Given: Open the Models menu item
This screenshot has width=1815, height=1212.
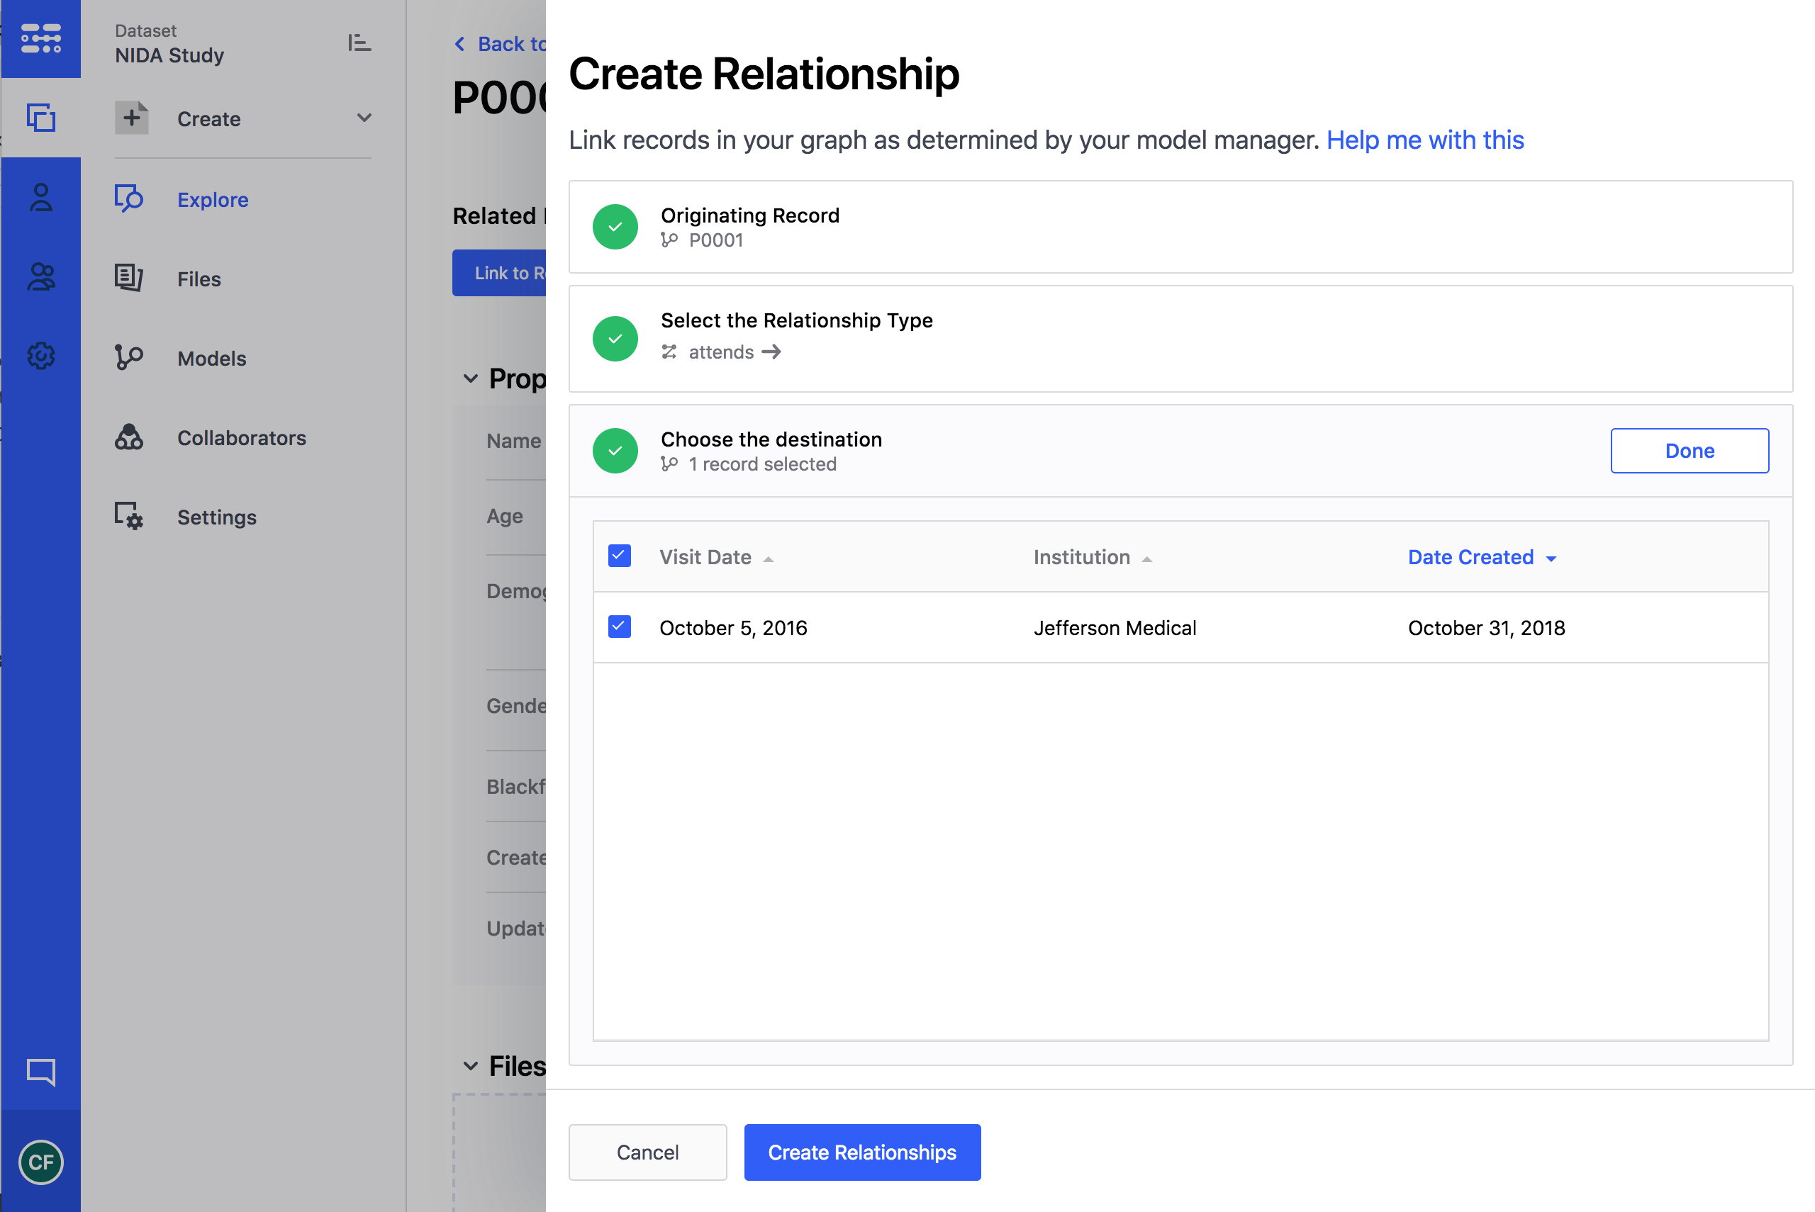Looking at the screenshot, I should 211,358.
